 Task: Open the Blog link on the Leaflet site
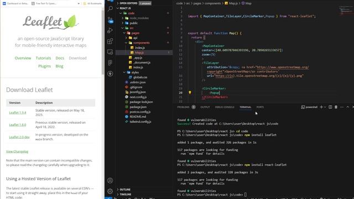59,66
